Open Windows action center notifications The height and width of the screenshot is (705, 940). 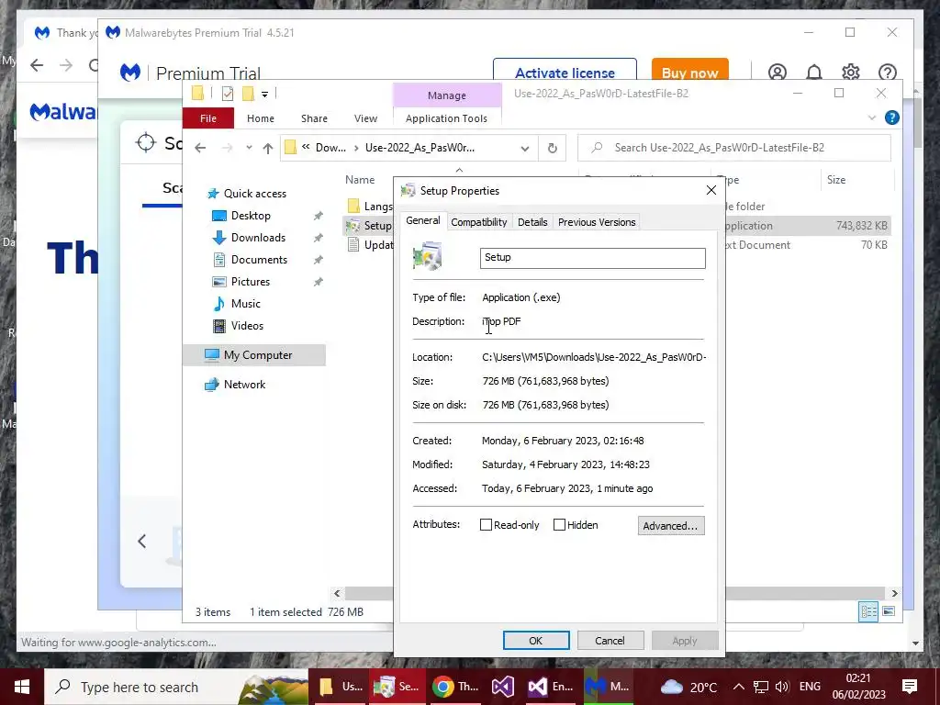pyautogui.click(x=910, y=687)
